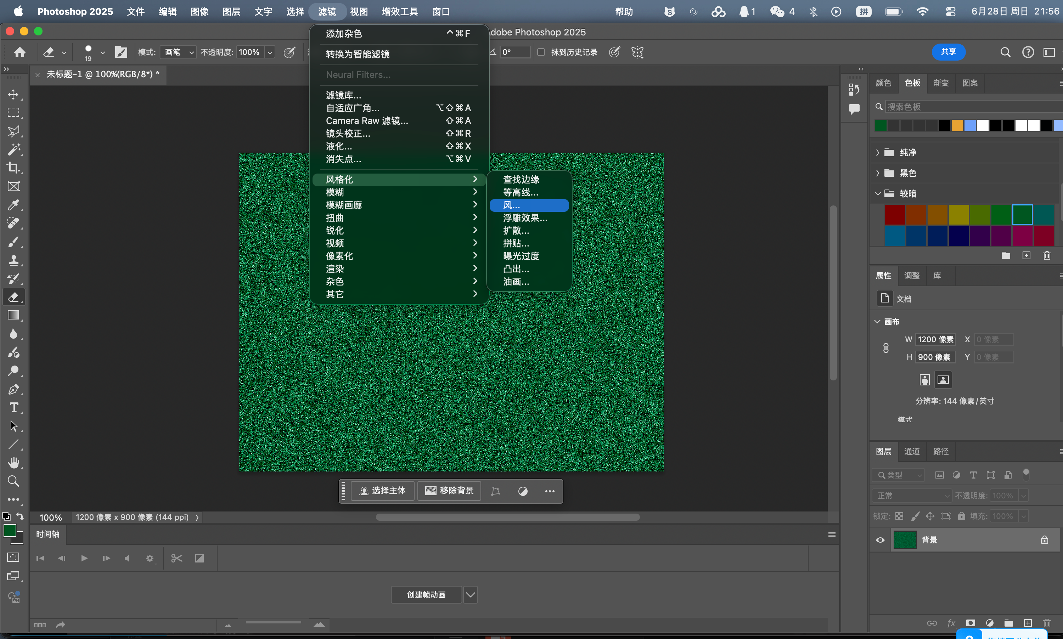Click the 选择主体 button
This screenshot has height=639, width=1063.
click(382, 491)
